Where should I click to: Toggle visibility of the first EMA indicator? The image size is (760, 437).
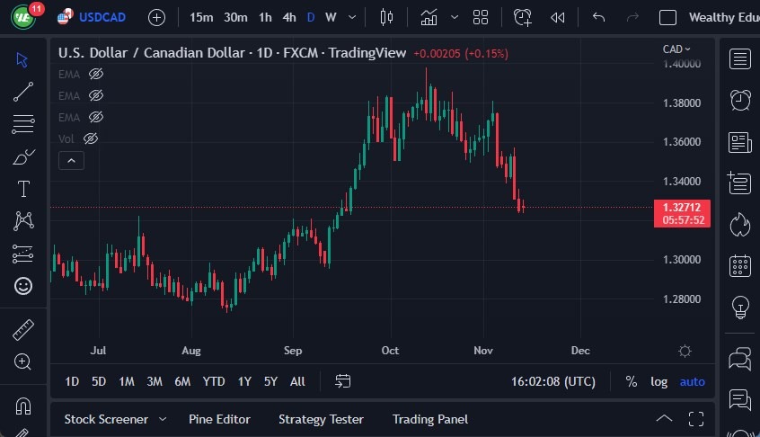[x=96, y=75]
